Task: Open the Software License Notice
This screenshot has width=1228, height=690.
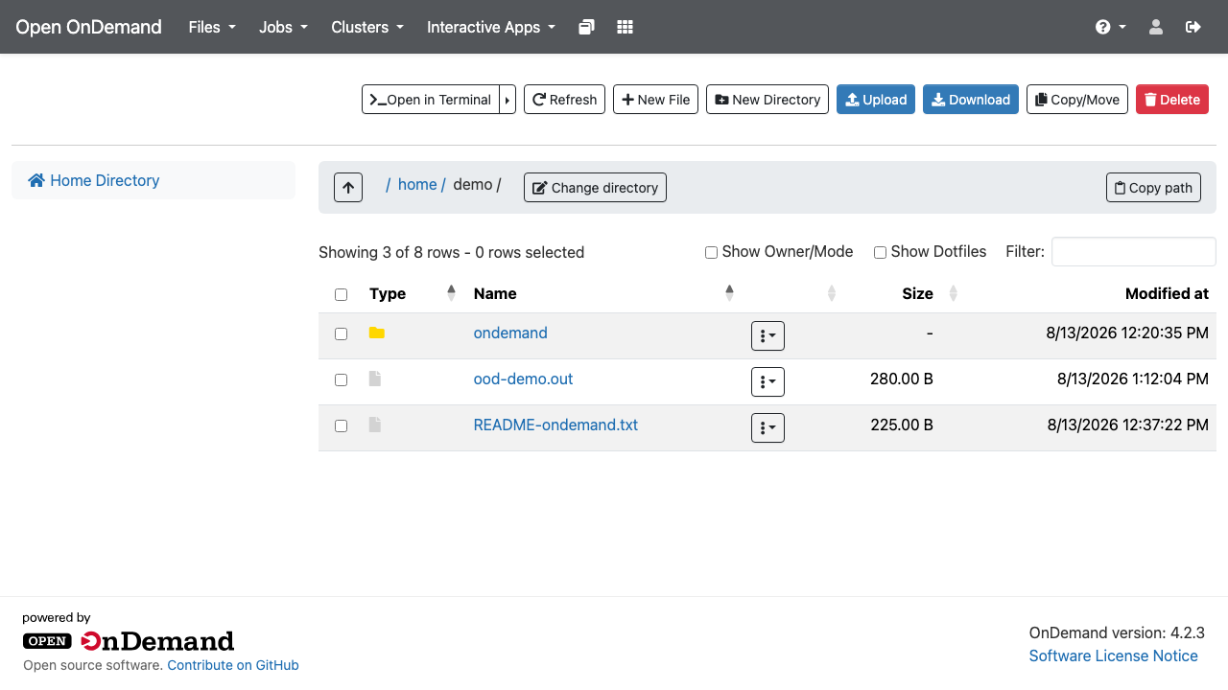Action: pyautogui.click(x=1113, y=655)
